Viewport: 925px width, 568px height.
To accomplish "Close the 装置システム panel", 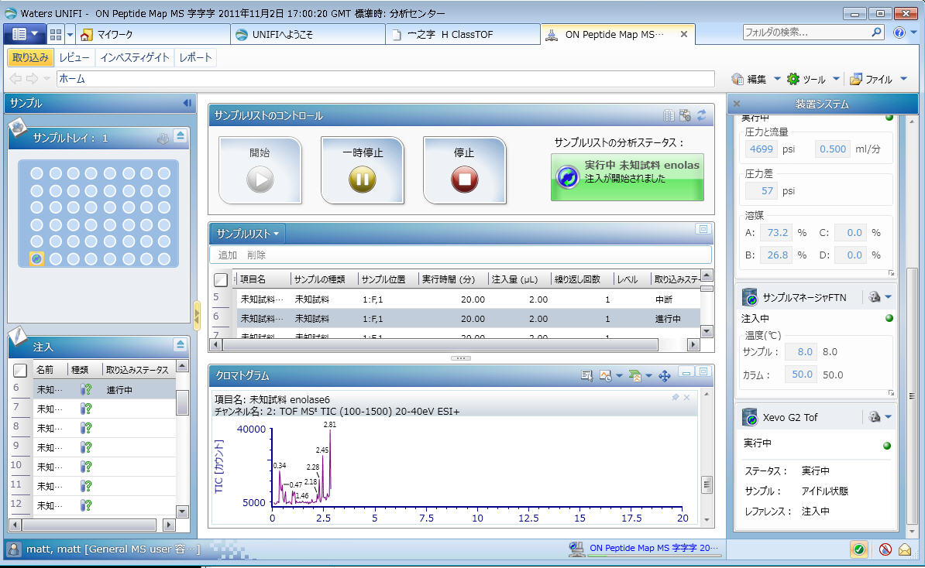I will (x=736, y=104).
